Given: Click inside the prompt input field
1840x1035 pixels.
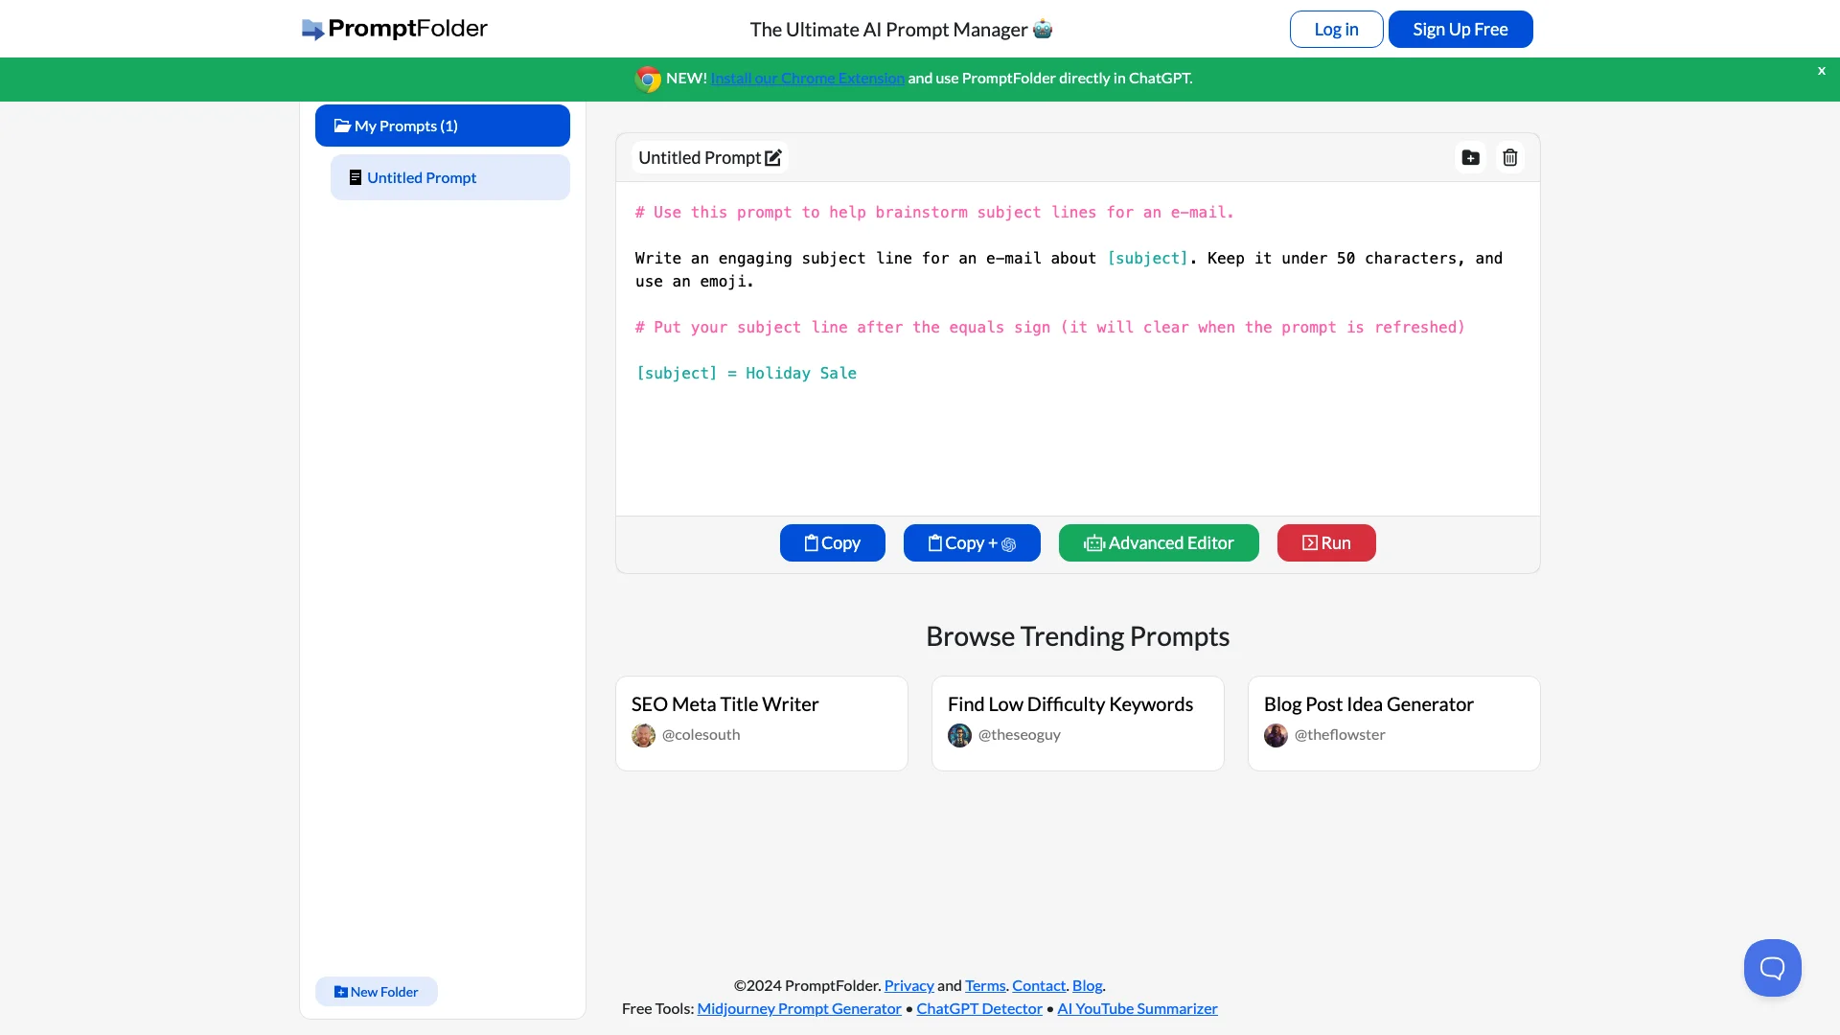Looking at the screenshot, I should tap(1077, 354).
